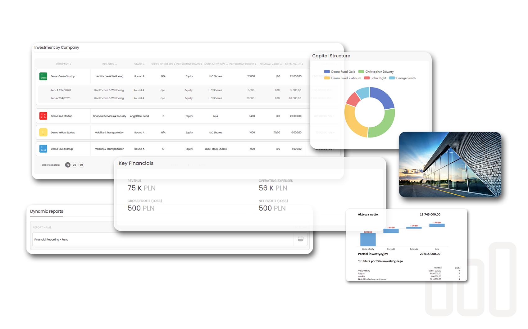Click the '19 745 000,00' net assets value
Viewport: 528px width, 329px height.
click(x=430, y=214)
